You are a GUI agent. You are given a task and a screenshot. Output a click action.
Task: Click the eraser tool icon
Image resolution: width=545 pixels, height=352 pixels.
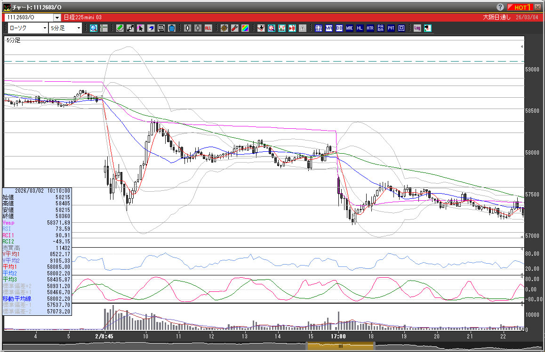(151, 28)
